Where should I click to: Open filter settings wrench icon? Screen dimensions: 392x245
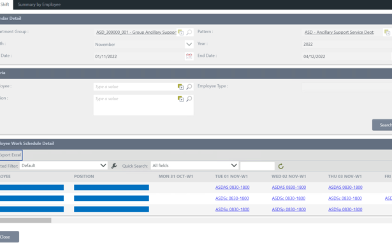click(x=114, y=166)
